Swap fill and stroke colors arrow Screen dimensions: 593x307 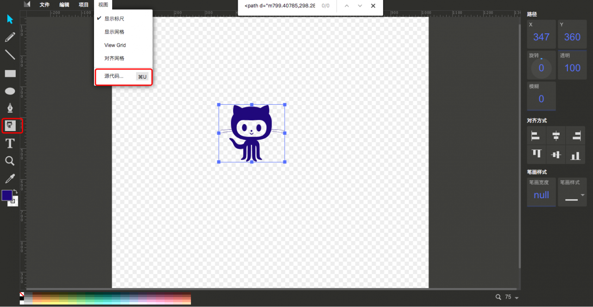[x=15, y=192]
